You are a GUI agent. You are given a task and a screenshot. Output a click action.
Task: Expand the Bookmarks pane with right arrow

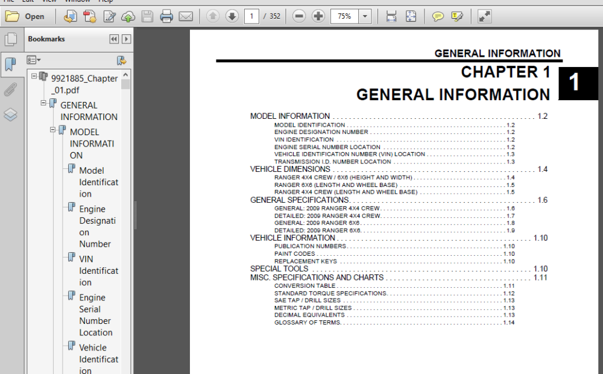(x=126, y=39)
